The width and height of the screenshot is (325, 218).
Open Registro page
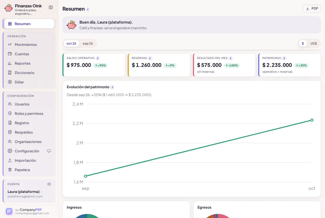[30, 123]
